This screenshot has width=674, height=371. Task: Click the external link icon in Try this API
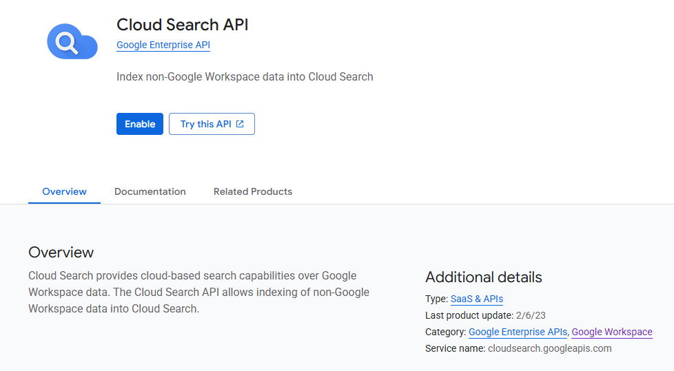240,124
